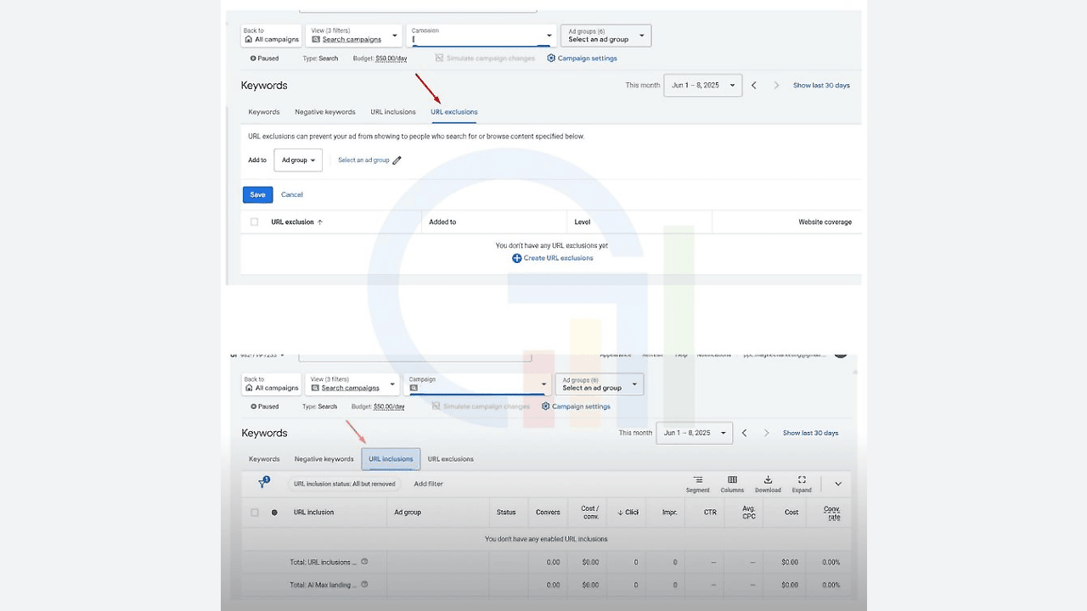
Task: Select highlighted URL inclusions tab, lower screenshot
Action: (391, 459)
